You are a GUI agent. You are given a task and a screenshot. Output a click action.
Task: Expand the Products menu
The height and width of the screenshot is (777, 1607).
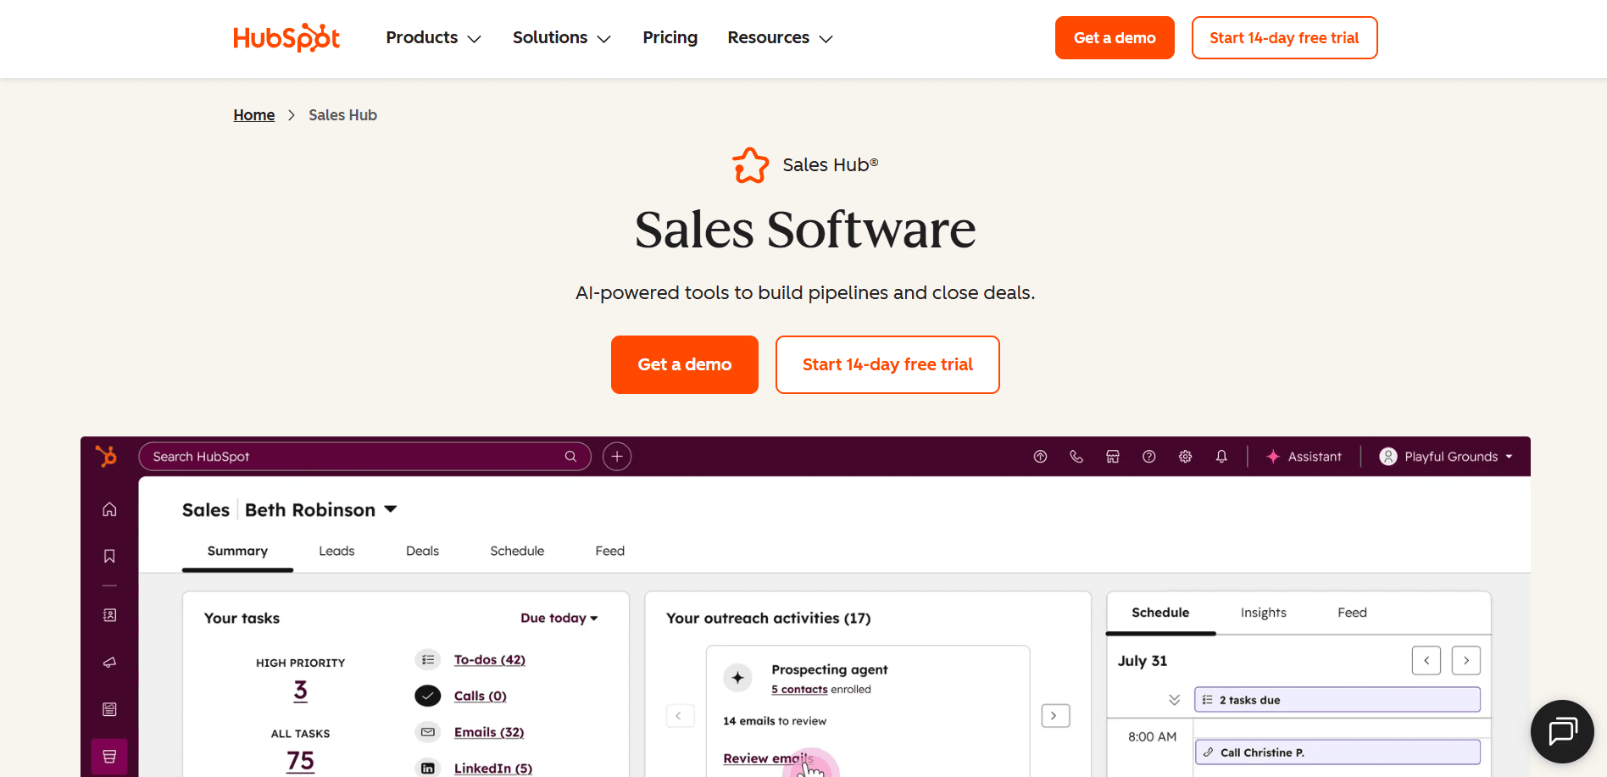(x=433, y=38)
